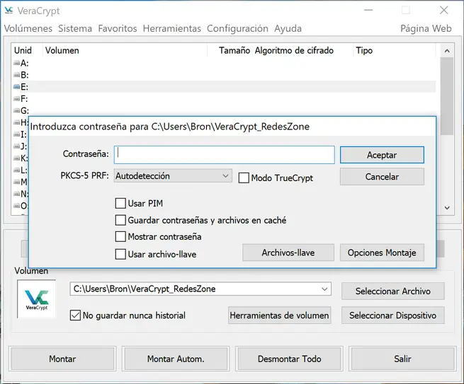The image size is (464, 384).
Task: Select drive B: icon in list
Action: click(x=16, y=75)
